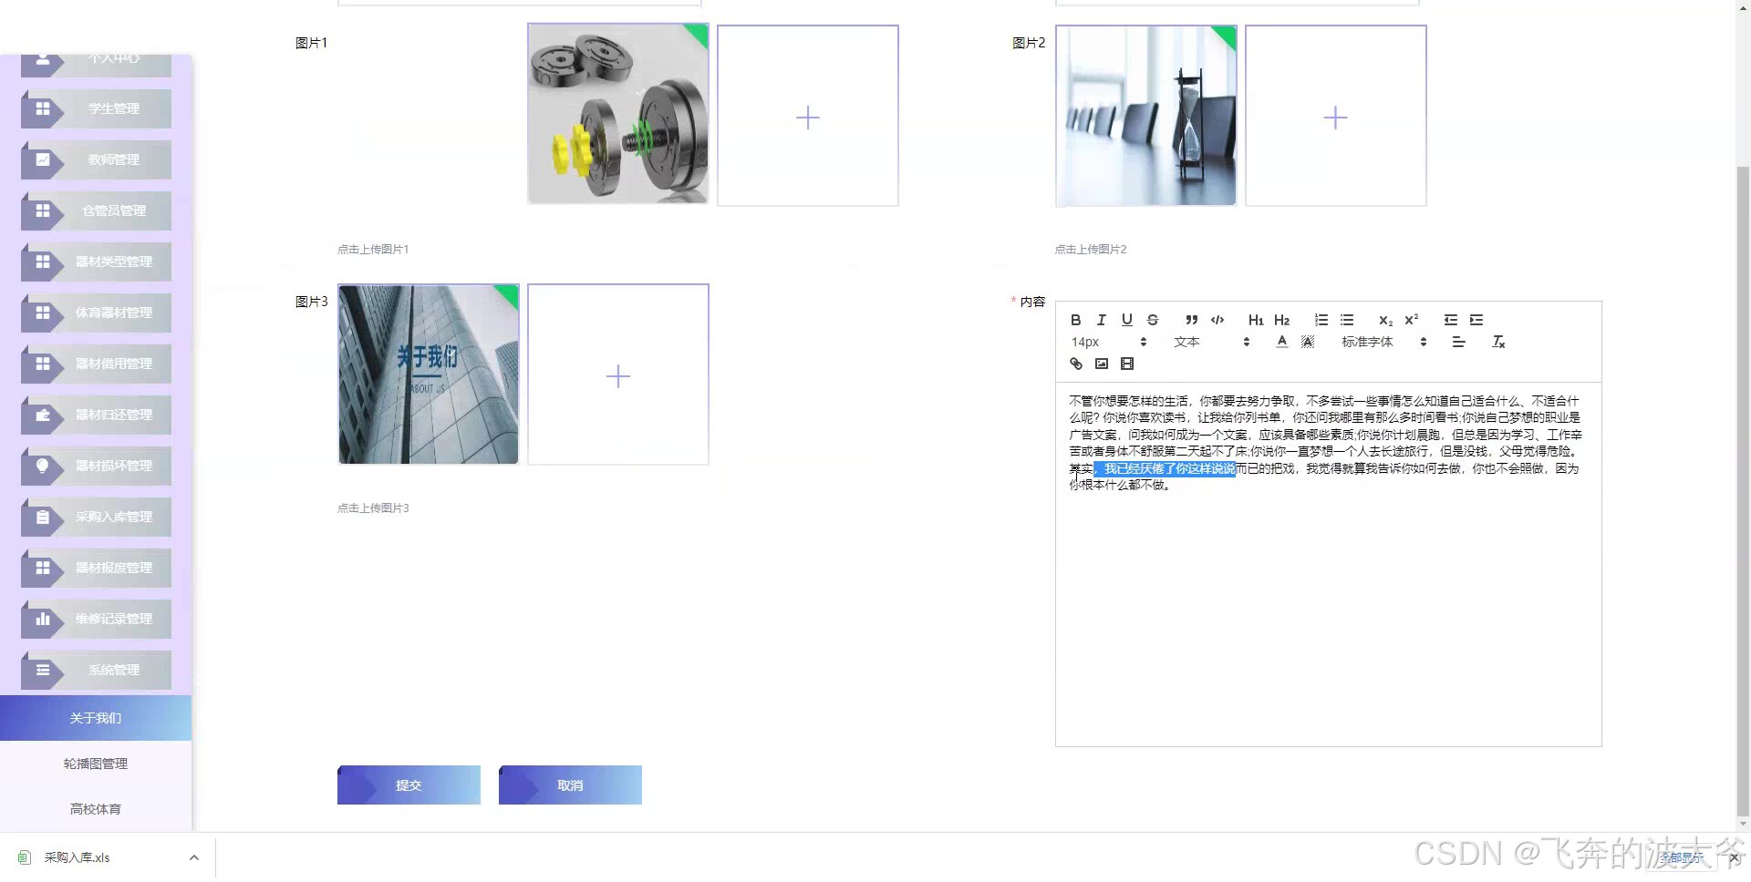
Task: Apply Heading 1 style
Action: 1256,320
